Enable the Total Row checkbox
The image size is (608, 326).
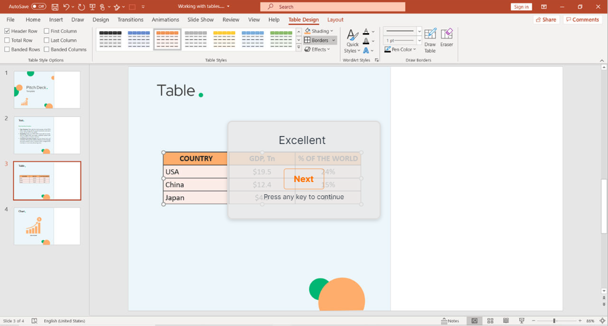[x=7, y=40]
